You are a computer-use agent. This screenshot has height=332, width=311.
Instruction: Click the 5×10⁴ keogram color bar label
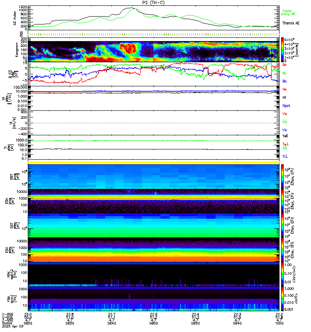289,40
